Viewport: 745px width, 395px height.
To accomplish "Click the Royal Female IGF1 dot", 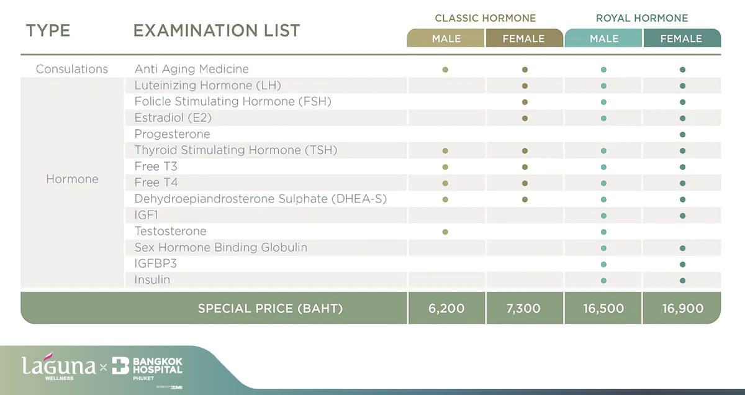I will (682, 216).
